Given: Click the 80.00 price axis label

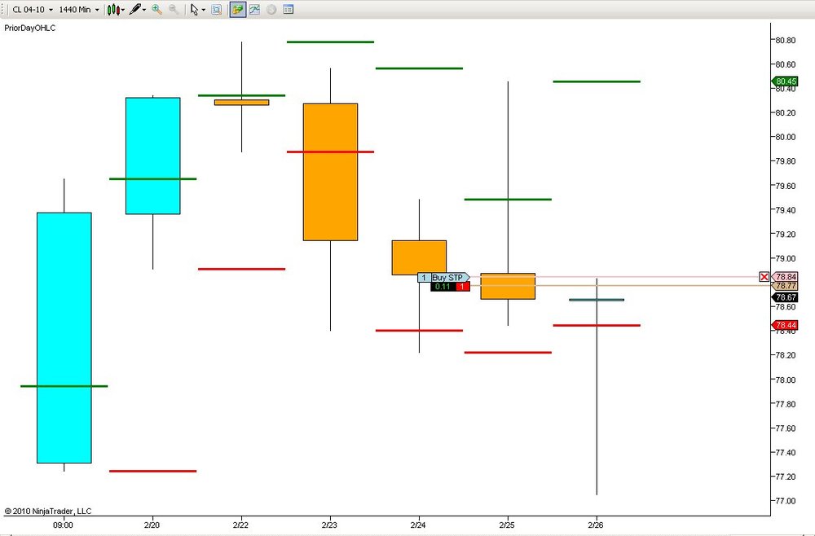Looking at the screenshot, I should [786, 137].
